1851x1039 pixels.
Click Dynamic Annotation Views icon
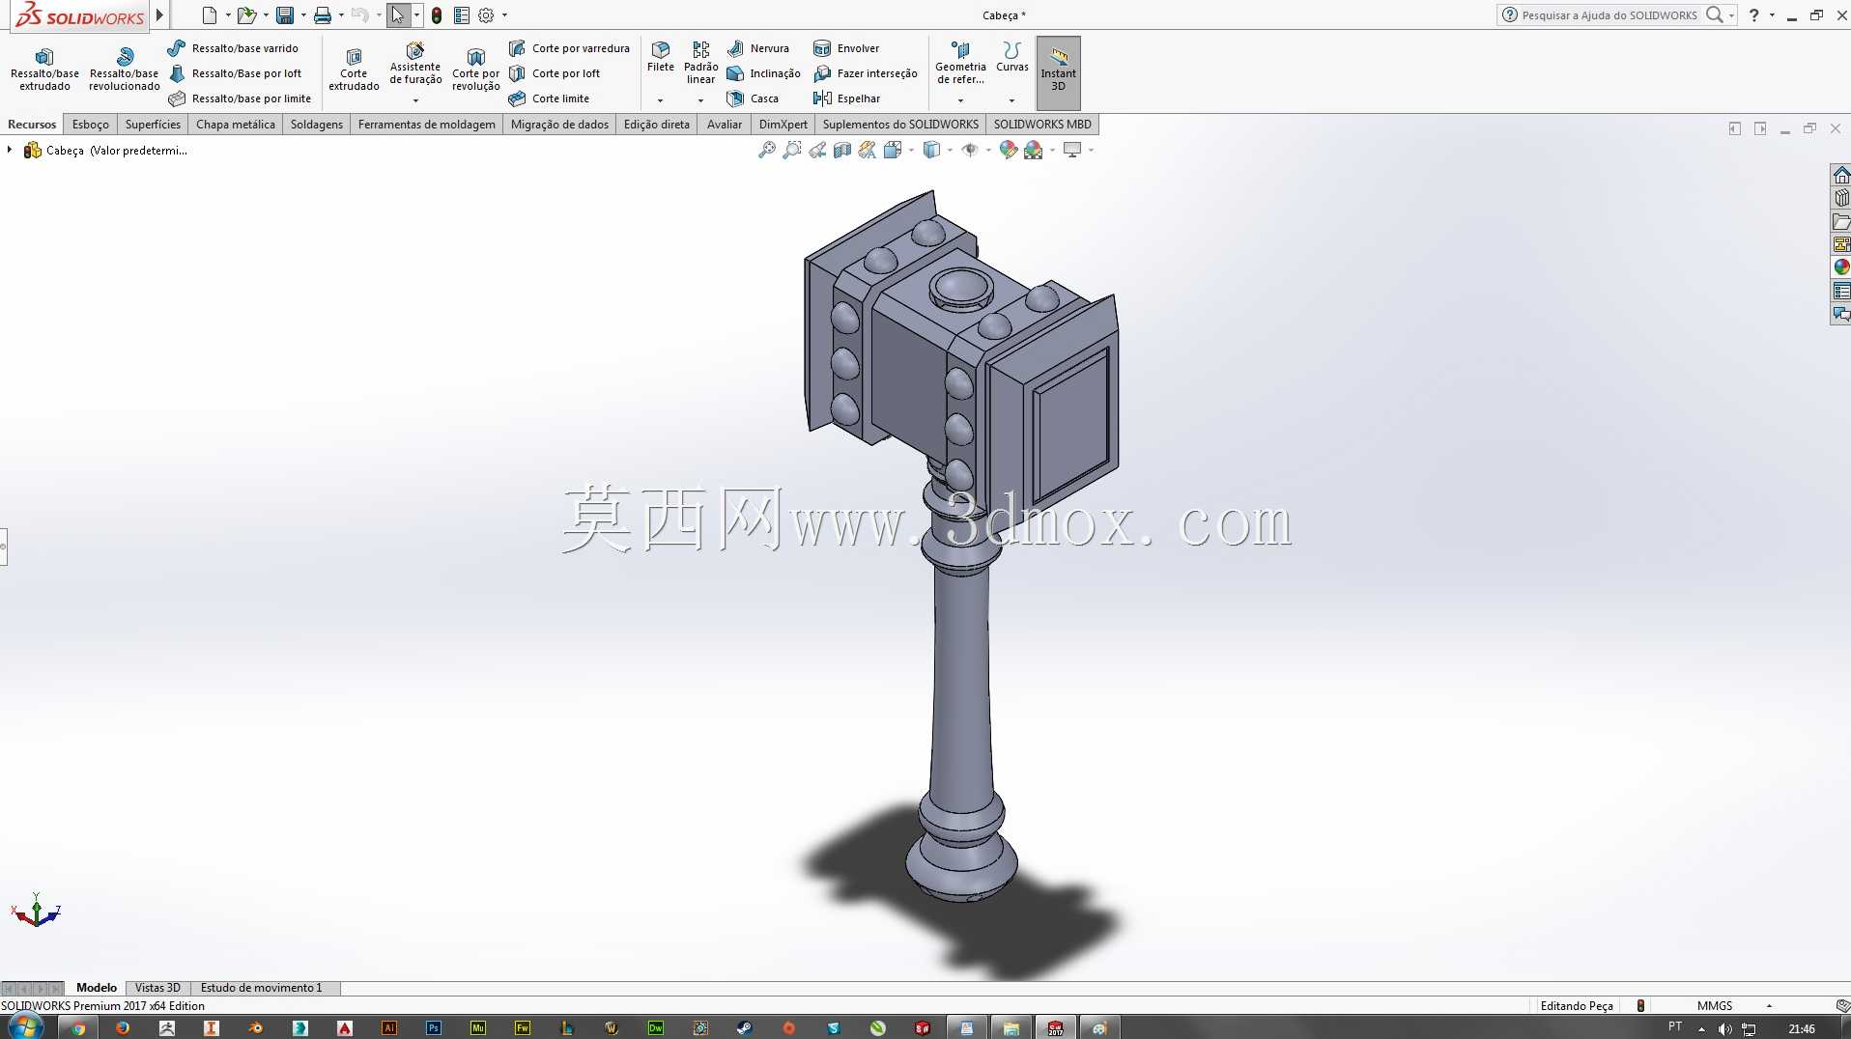(x=868, y=150)
